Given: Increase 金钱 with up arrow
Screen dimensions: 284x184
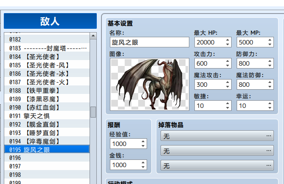Looking at the screenshot, I should point(143,162).
